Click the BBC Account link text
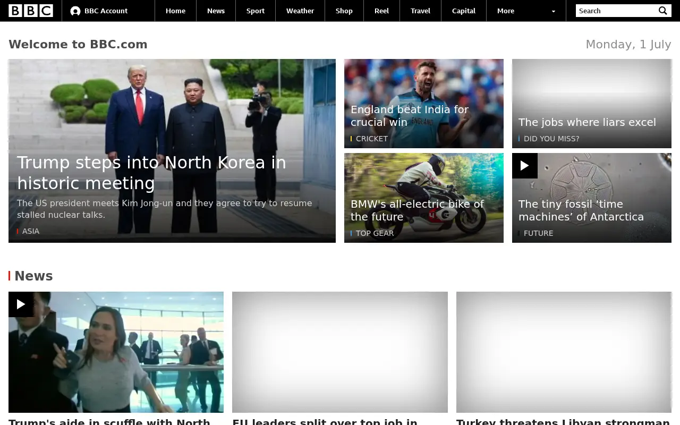Viewport: 680px width, 425px height. [x=106, y=11]
